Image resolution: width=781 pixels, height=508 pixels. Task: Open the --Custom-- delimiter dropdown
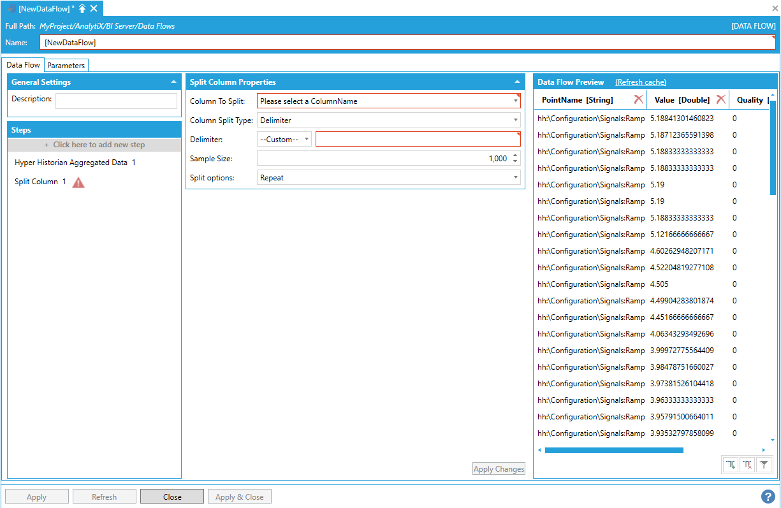284,139
